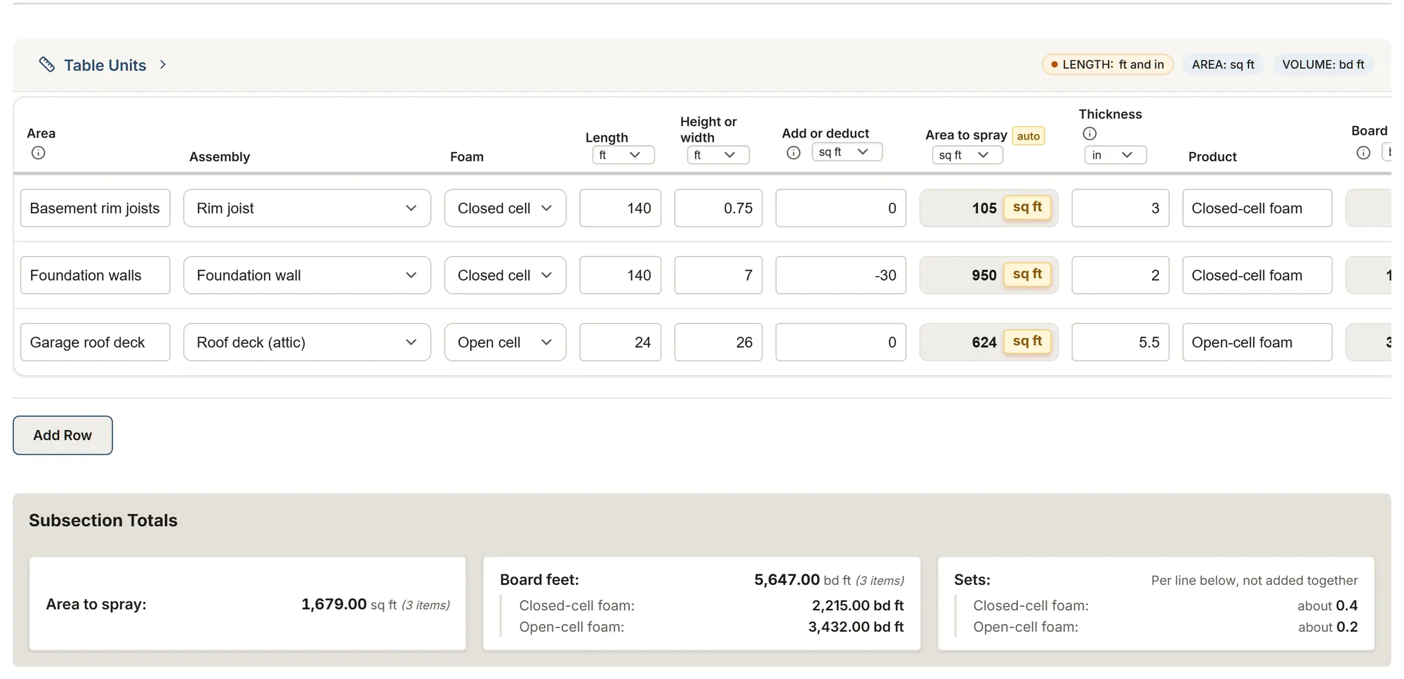Open the Rim joist assembly dropdown
The width and height of the screenshot is (1404, 679).
[307, 208]
